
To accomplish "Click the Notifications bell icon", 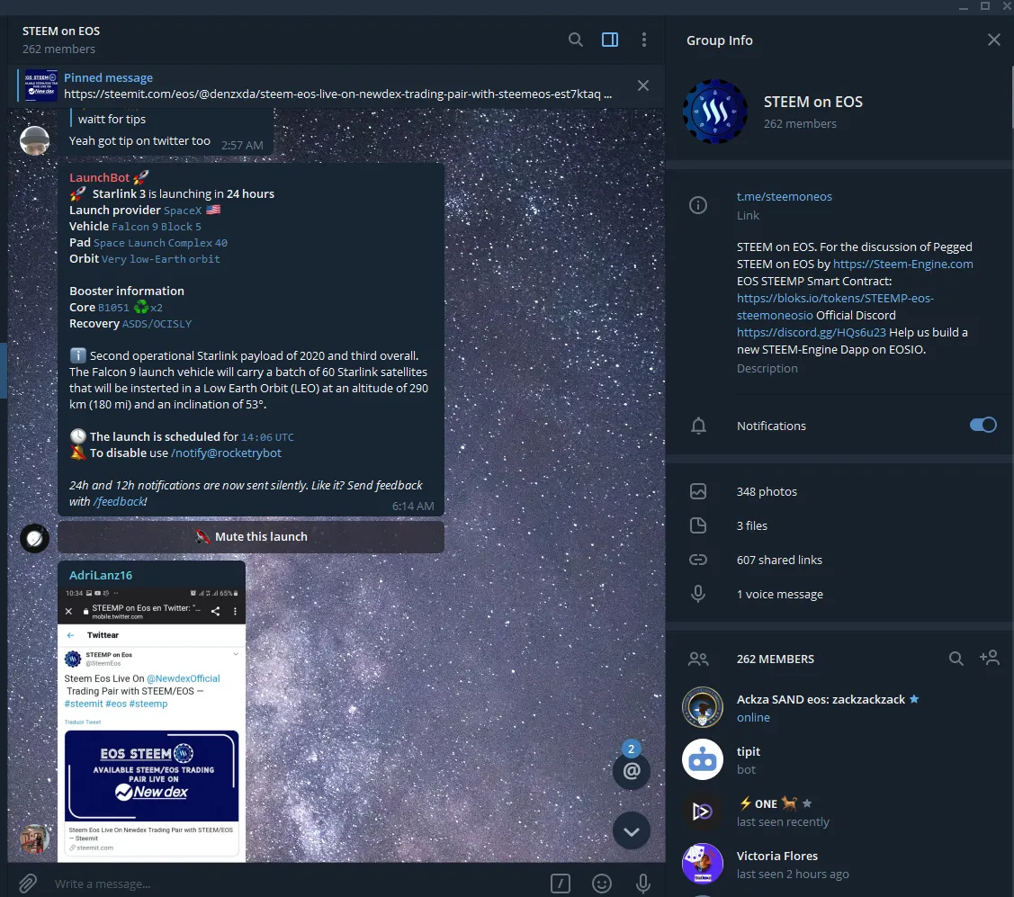I will (698, 426).
